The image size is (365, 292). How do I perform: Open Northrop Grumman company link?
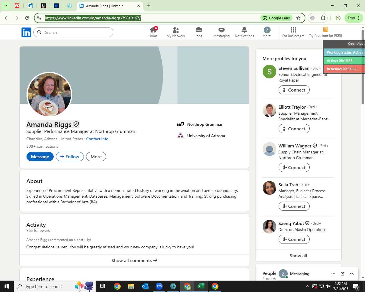click(x=200, y=124)
